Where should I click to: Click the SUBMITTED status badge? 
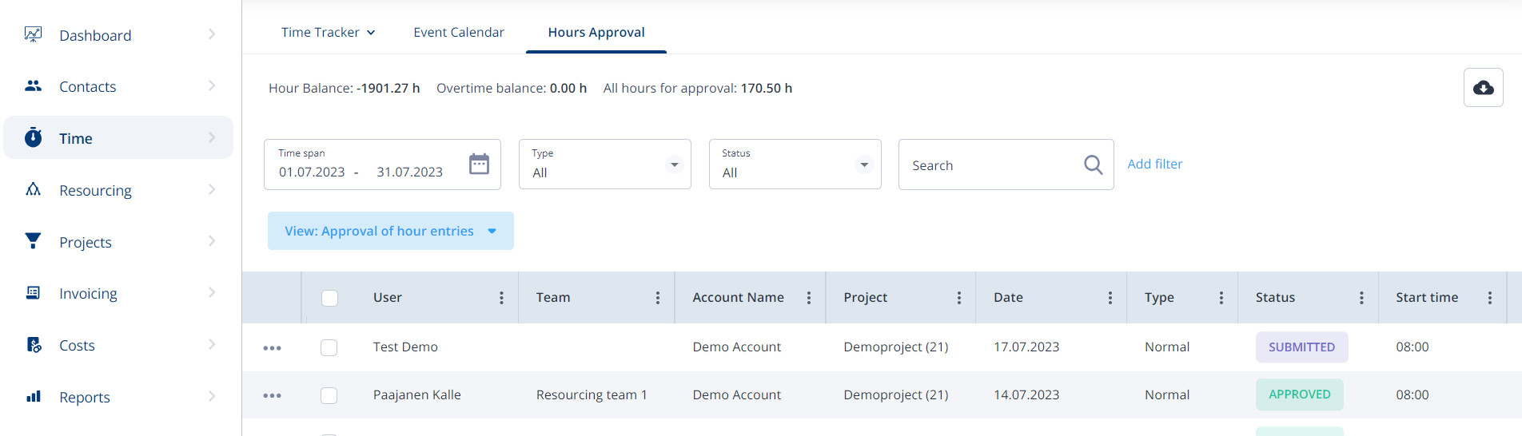pos(1301,347)
